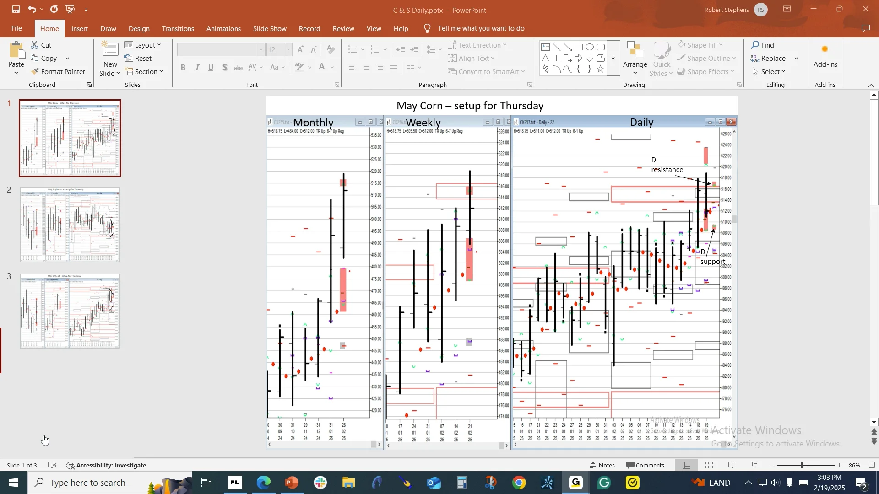Expand the shapes gallery More arrow
This screenshot has height=494, width=879.
[x=613, y=58]
